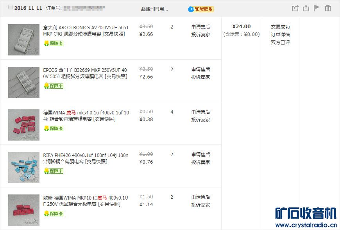
Task: Tick the order checkbox beside 2016-11-11
Action: coord(10,7)
